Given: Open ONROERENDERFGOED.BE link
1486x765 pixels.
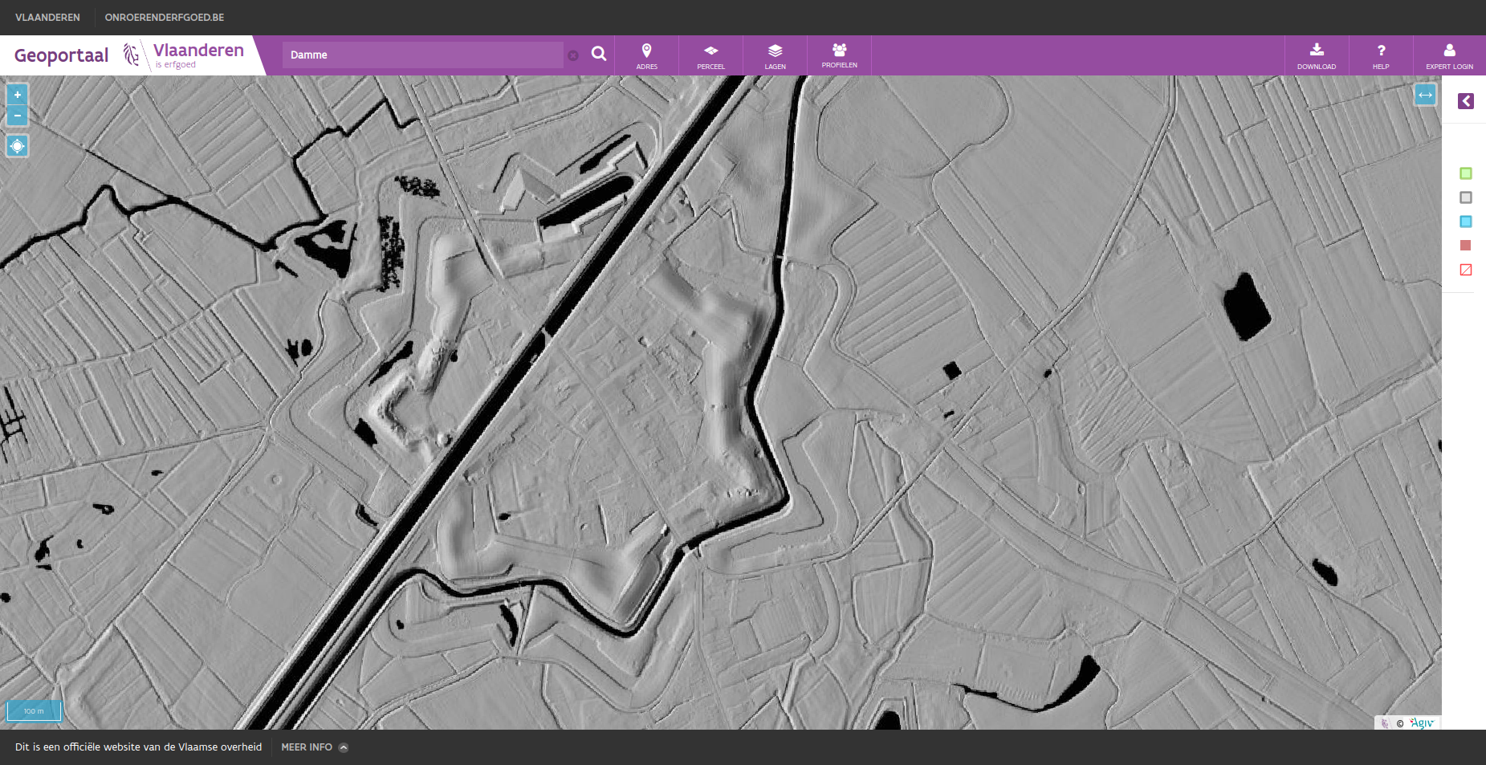Looking at the screenshot, I should pos(165,17).
